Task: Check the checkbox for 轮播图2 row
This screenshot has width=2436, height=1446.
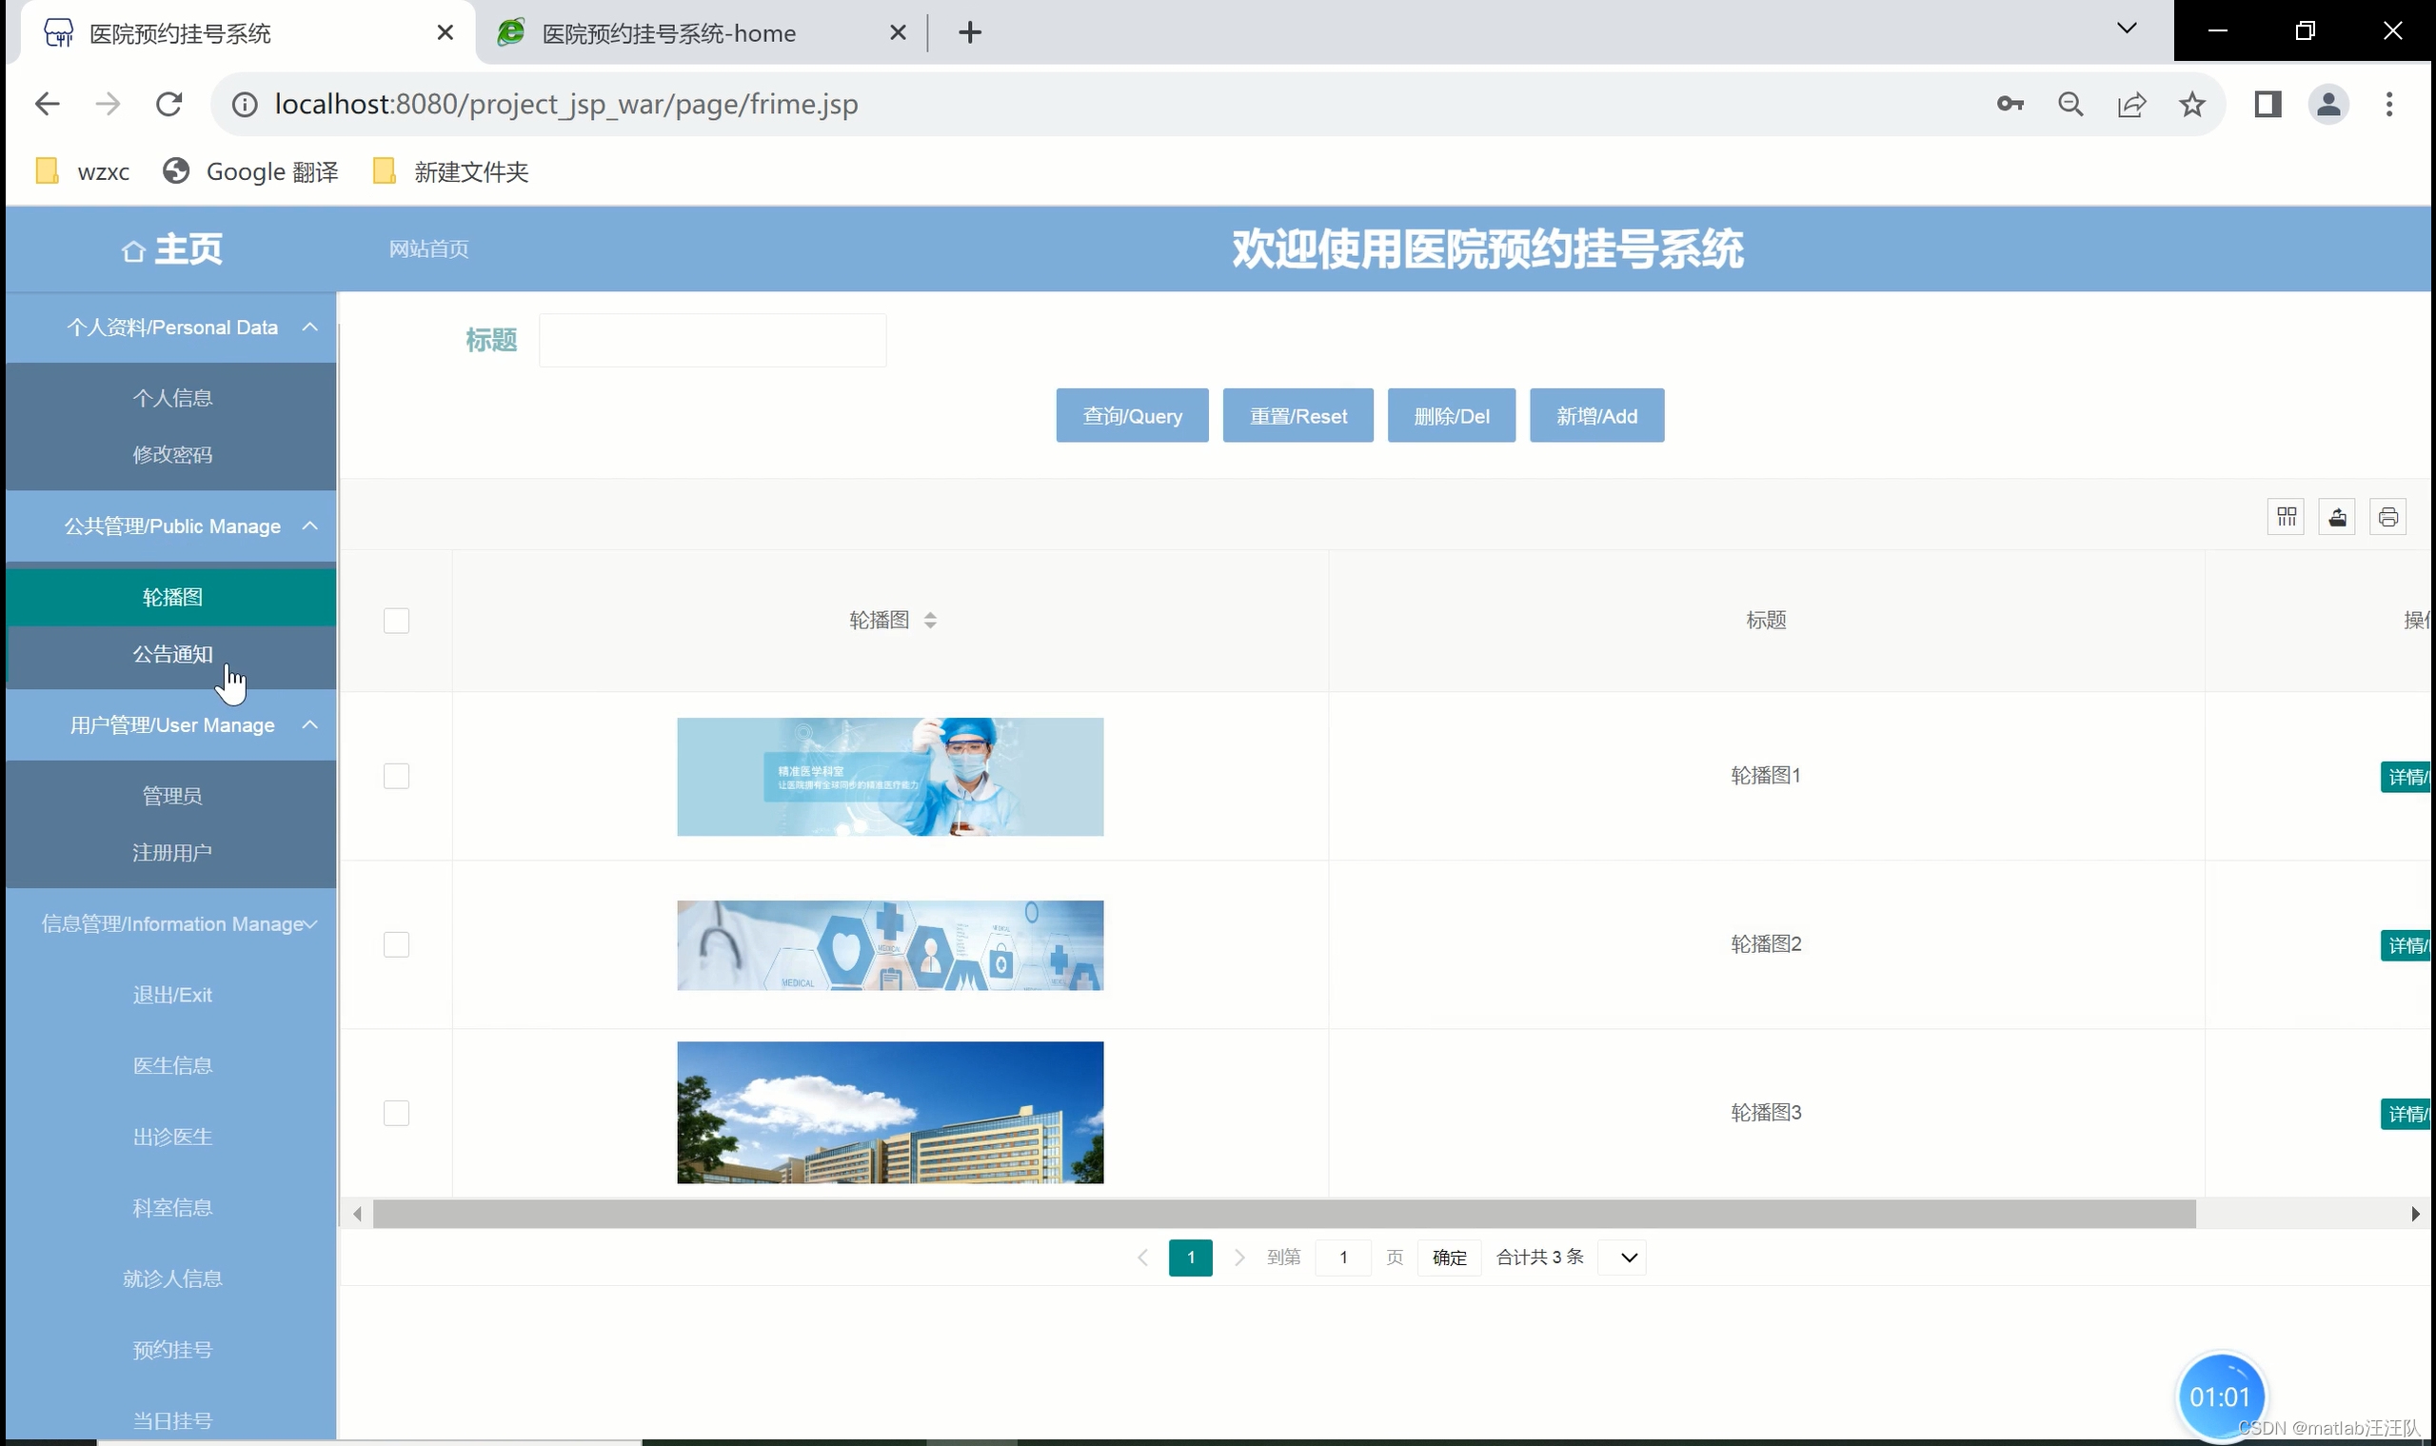Action: point(397,945)
